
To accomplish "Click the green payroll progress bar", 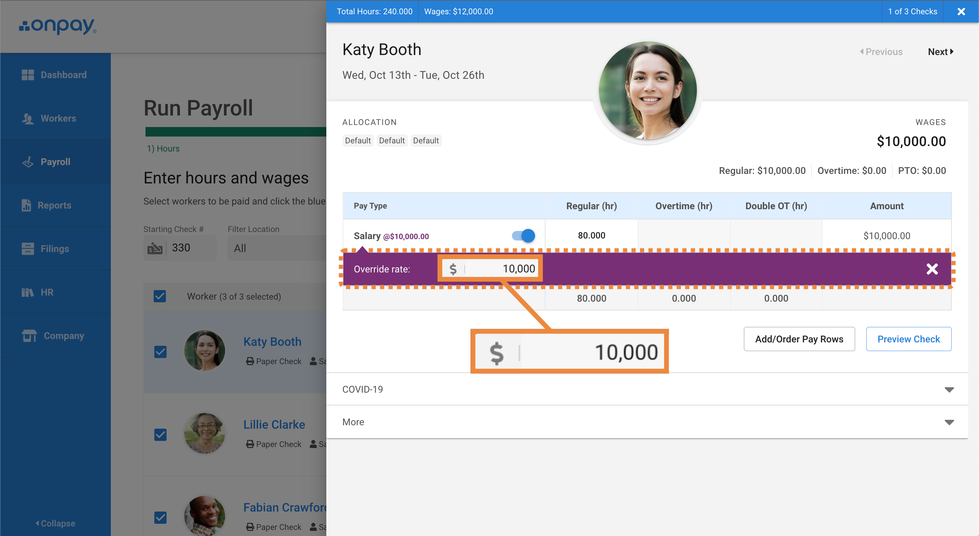I will click(x=236, y=132).
